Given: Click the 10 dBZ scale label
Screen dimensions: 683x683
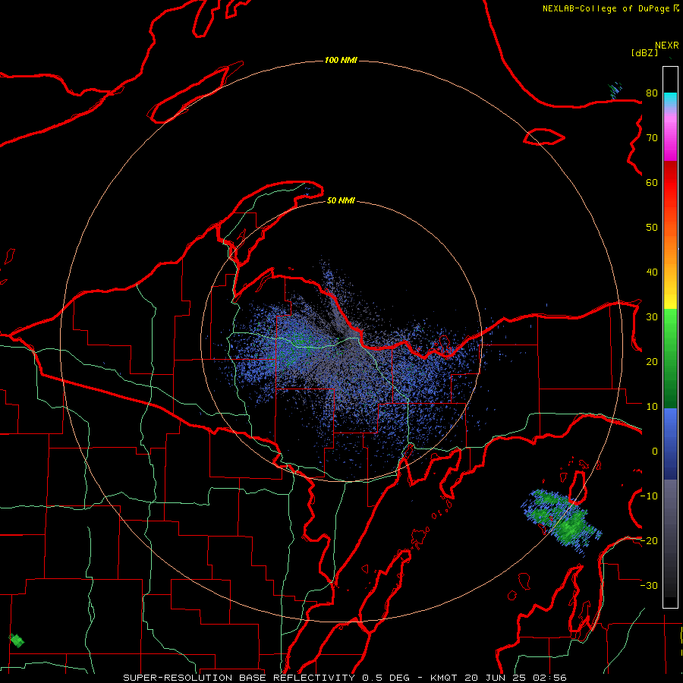Looking at the screenshot, I should click(x=652, y=407).
